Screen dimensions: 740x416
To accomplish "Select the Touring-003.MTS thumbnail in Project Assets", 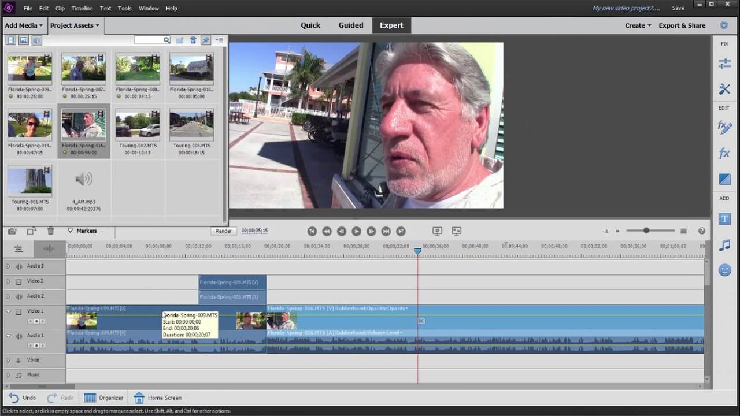I will tap(191, 124).
